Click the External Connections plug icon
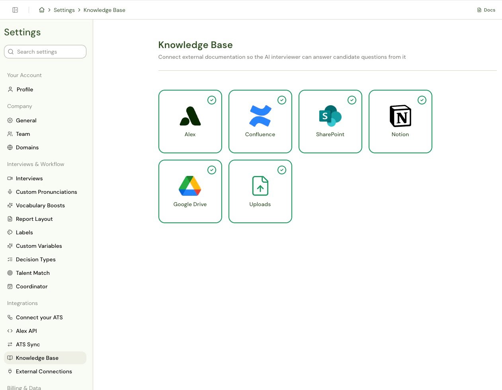This screenshot has height=390, width=502. (10, 371)
